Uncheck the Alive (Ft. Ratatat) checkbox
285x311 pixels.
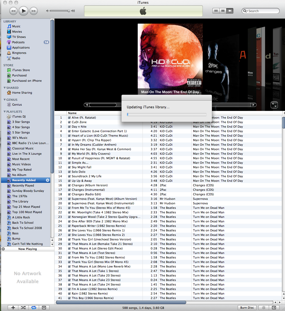(x=69, y=118)
